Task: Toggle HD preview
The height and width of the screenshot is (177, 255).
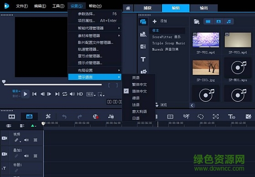Action: click(80, 94)
